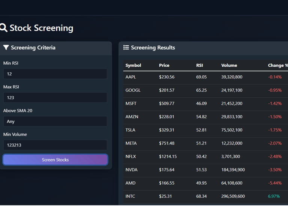
Task: Click the funnel icon in Screening Criteria
Action: pyautogui.click(x=6, y=48)
